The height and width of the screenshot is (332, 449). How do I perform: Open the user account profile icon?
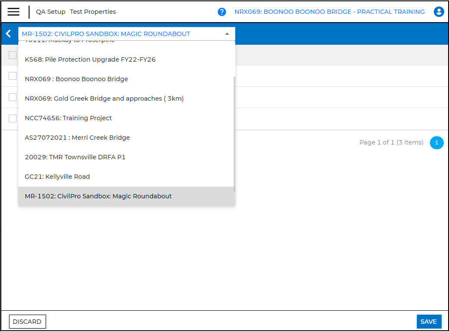coord(439,12)
